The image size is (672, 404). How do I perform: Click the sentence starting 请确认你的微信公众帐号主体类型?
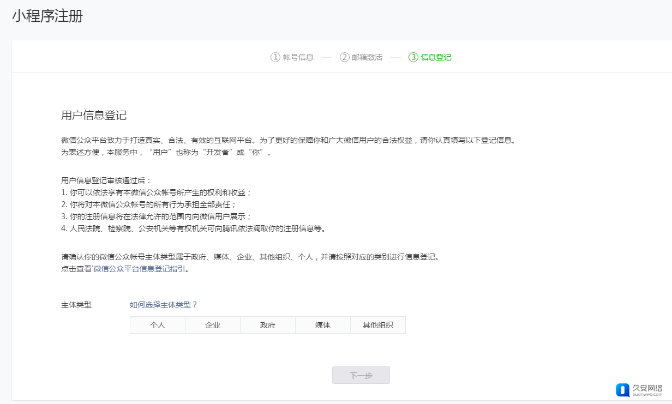250,257
